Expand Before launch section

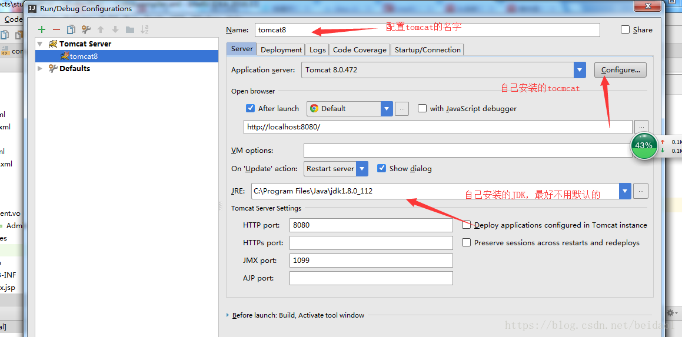coord(229,315)
